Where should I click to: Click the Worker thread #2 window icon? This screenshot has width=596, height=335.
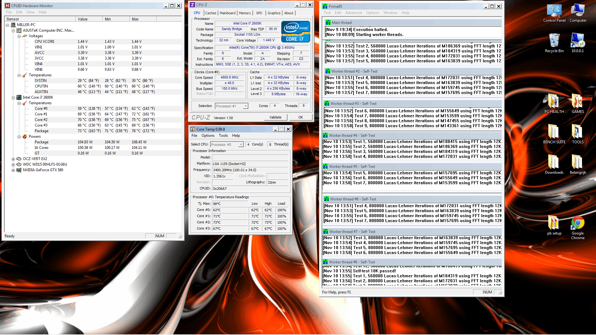click(328, 71)
